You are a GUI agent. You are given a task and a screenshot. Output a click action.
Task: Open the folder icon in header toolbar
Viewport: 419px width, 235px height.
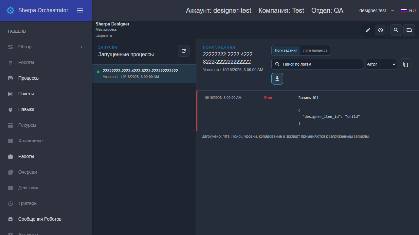409,30
